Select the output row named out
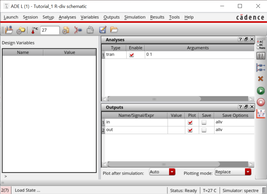The height and width of the screenshot is (194, 267). (x=178, y=130)
